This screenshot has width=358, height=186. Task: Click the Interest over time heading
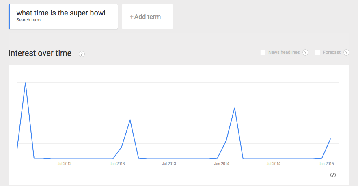tap(40, 53)
